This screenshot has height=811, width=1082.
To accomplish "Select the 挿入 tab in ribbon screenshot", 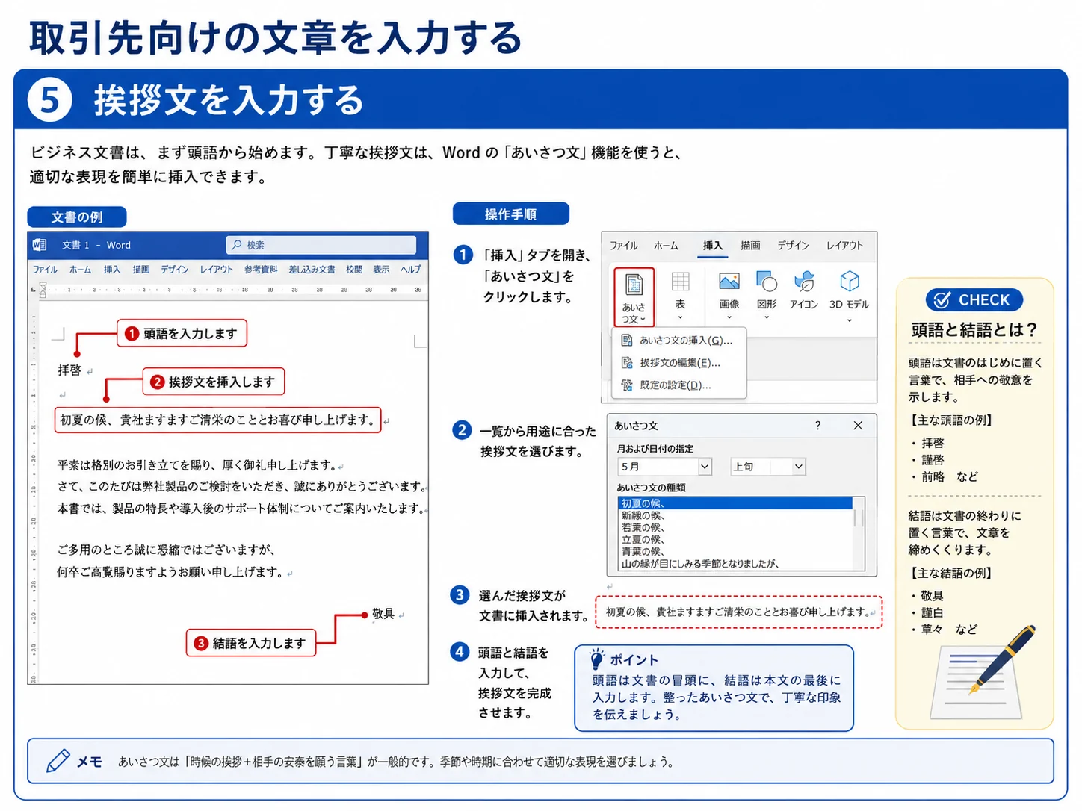I will tap(712, 245).
